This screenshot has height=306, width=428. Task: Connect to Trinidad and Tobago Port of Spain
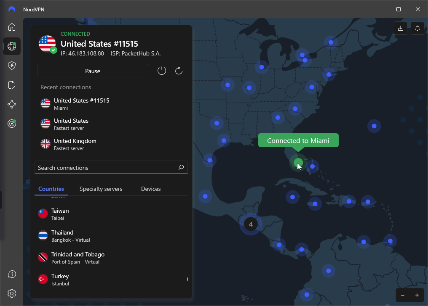click(111, 258)
